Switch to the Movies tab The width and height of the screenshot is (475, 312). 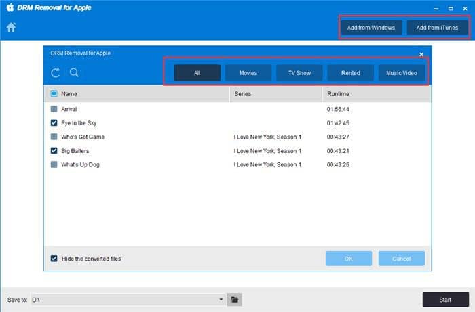(x=248, y=73)
